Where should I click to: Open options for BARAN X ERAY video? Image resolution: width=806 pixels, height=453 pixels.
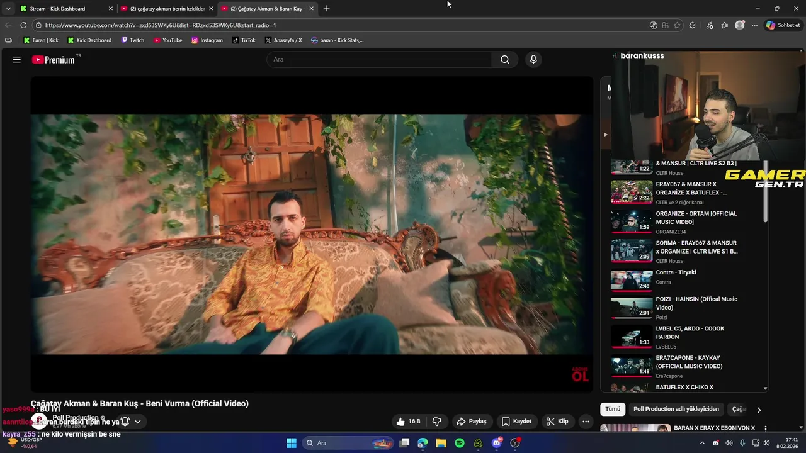(766, 428)
